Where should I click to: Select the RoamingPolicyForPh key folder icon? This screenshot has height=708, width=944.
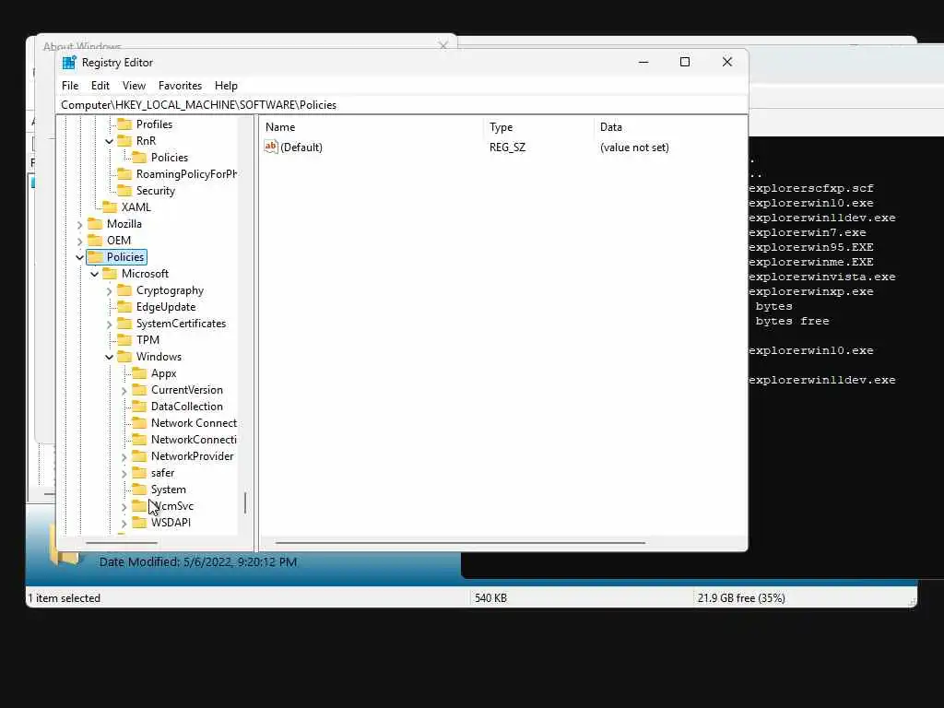124,174
